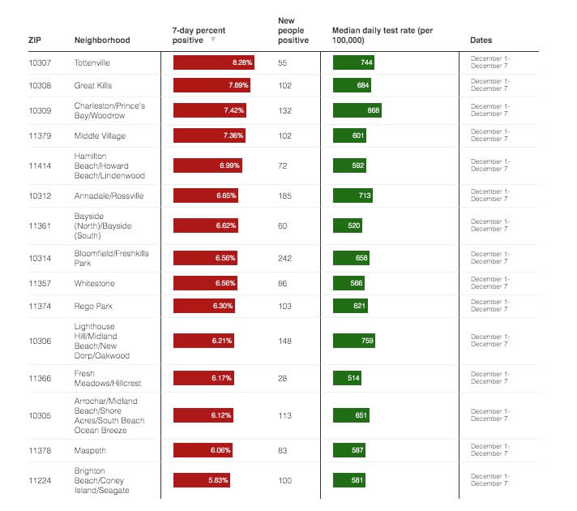This screenshot has height=511, width=577.
Task: Click the green 759 median test bar
Action: click(354, 341)
